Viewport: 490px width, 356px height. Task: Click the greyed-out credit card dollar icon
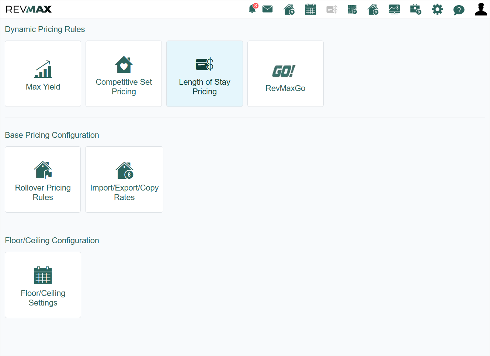tap(332, 9)
